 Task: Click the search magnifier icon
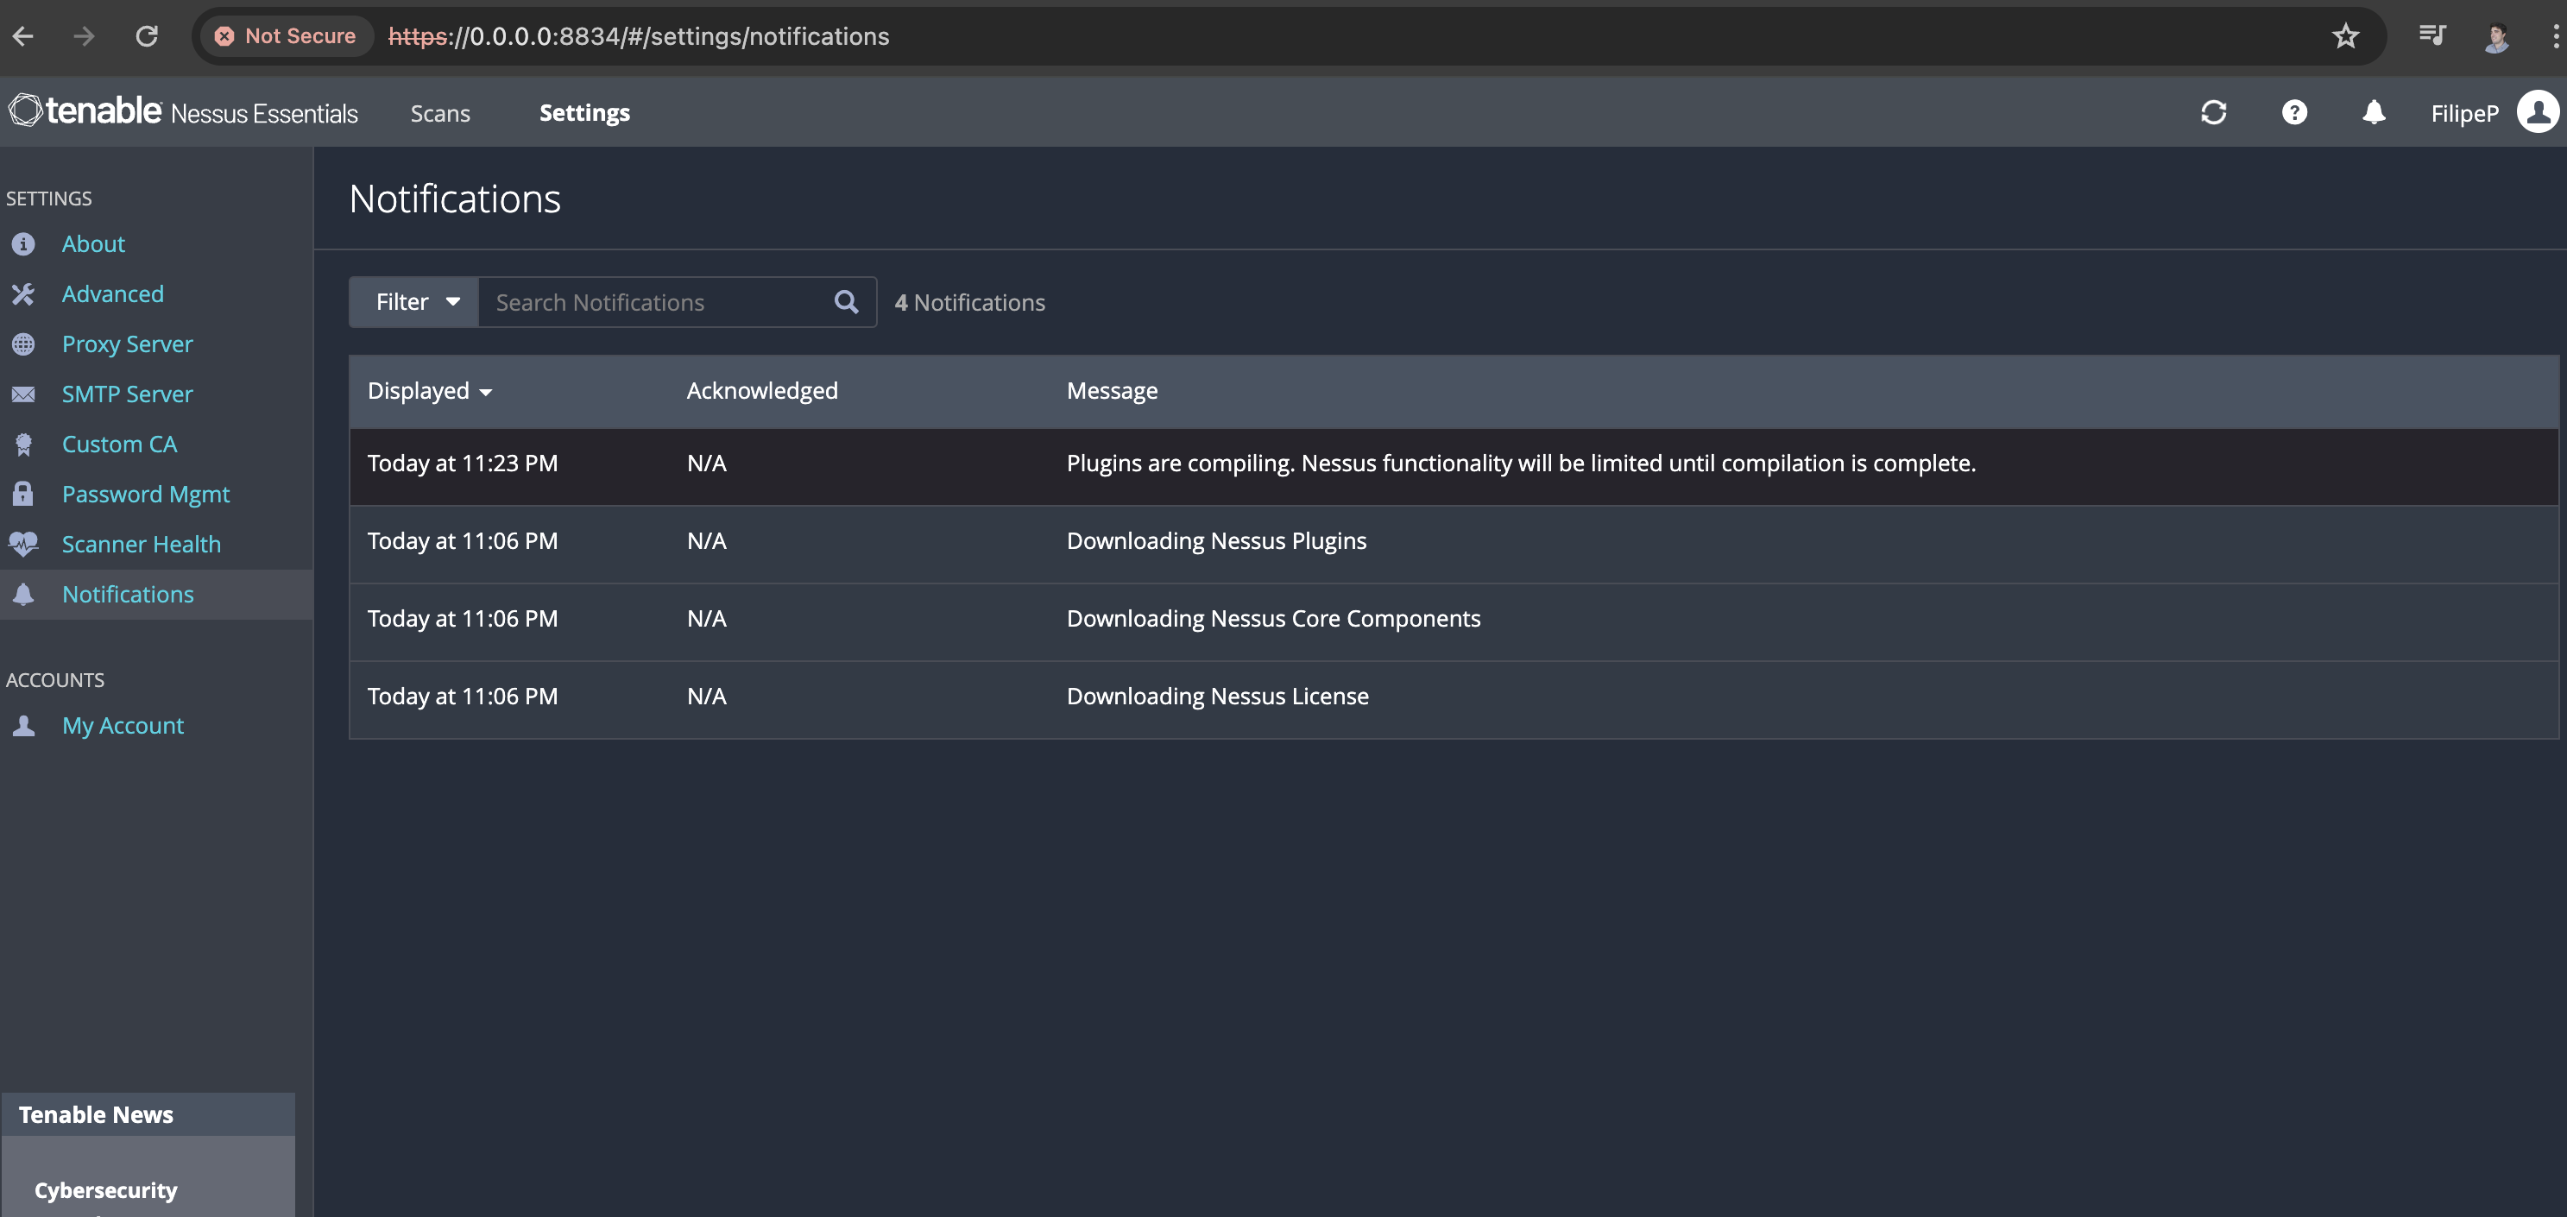click(846, 302)
